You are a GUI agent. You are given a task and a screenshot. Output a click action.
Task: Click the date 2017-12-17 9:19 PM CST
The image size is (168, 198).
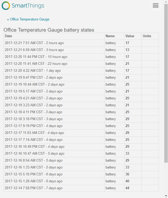click(24, 126)
